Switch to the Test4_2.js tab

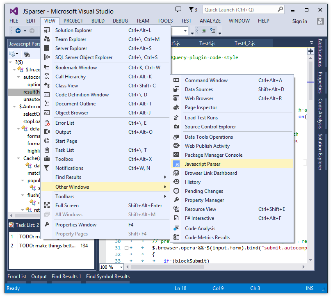[x=245, y=43]
